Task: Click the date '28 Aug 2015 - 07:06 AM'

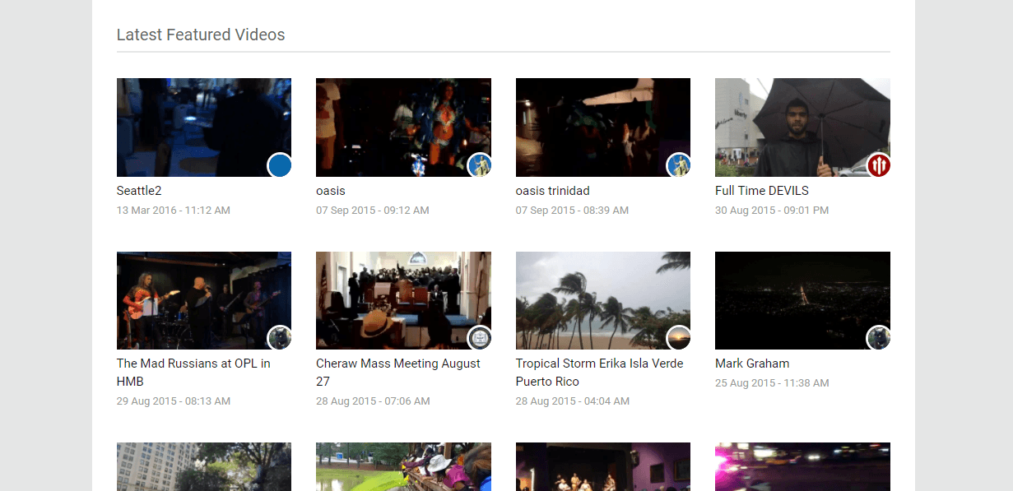Action: (373, 401)
